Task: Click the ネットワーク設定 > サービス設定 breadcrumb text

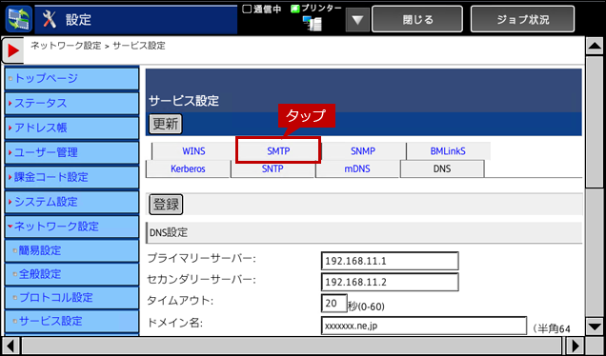Action: click(x=98, y=46)
